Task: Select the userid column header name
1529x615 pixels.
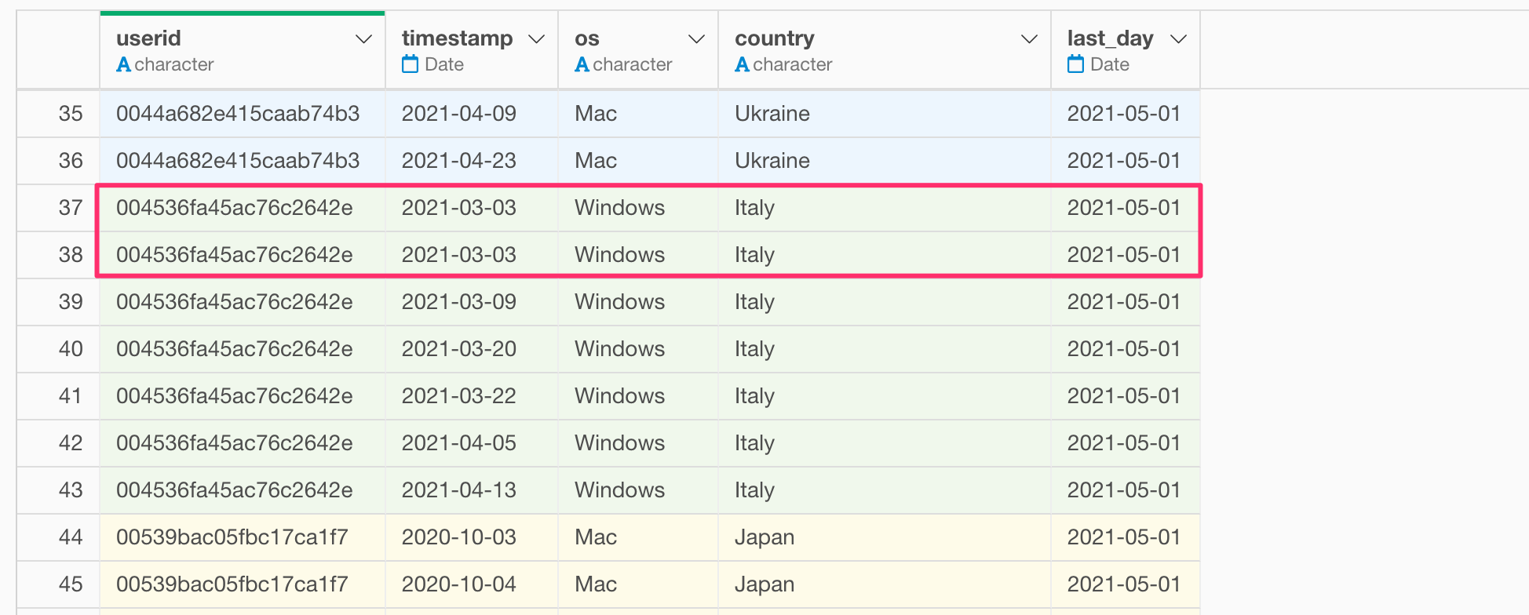Action: tap(148, 38)
